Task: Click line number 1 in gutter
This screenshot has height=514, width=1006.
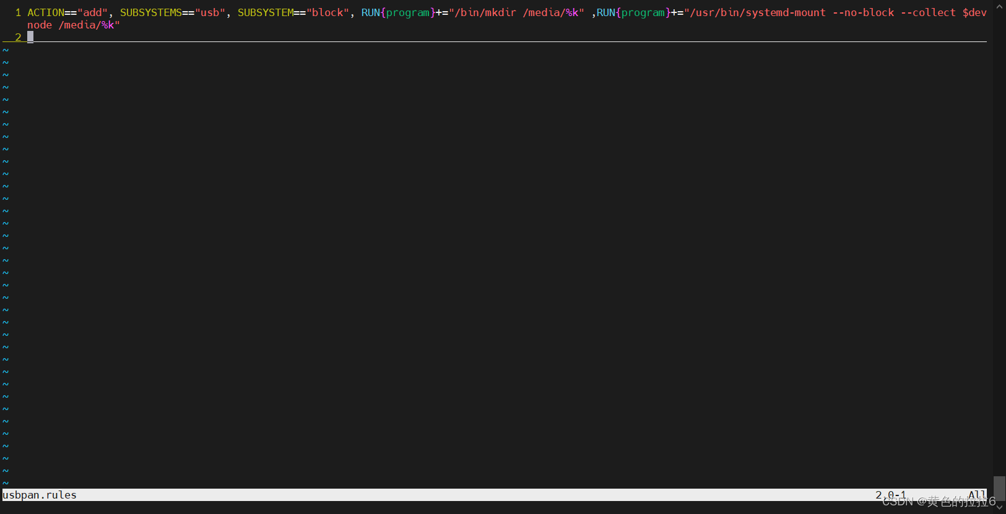Action: tap(18, 12)
